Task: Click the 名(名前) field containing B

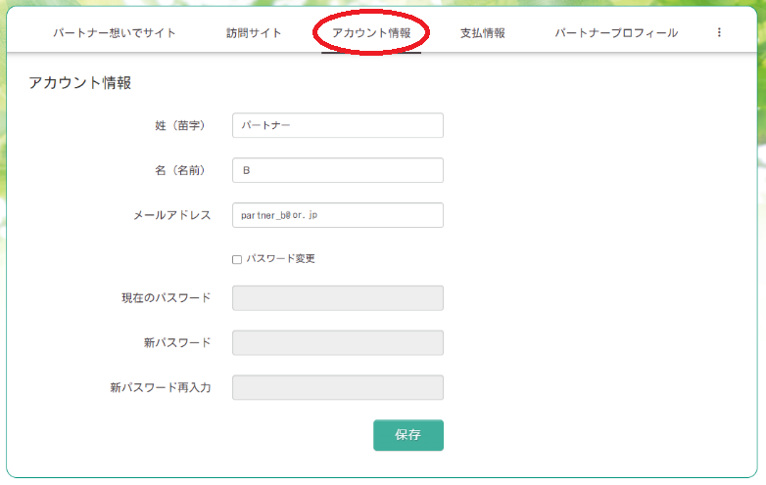Action: [x=338, y=170]
